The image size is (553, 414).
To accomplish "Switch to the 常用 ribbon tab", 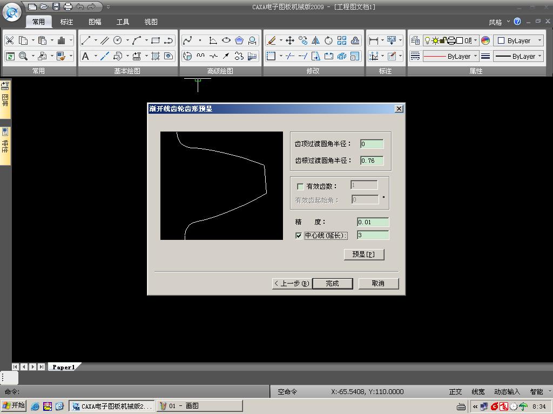I will coord(39,22).
